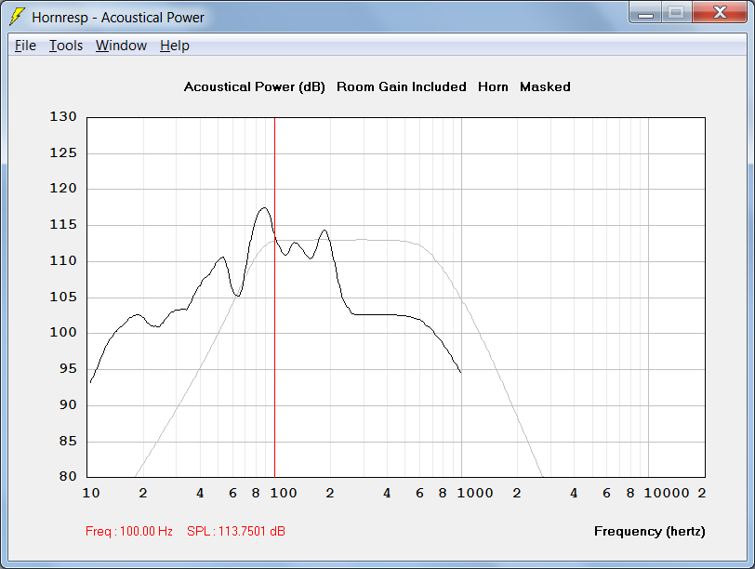The width and height of the screenshot is (755, 569).
Task: Click the 'Freq : 100.00 Hz' readout
Action: pos(129,531)
